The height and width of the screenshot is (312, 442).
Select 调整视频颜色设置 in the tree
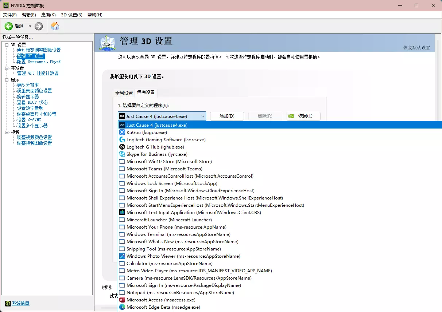tap(34, 137)
